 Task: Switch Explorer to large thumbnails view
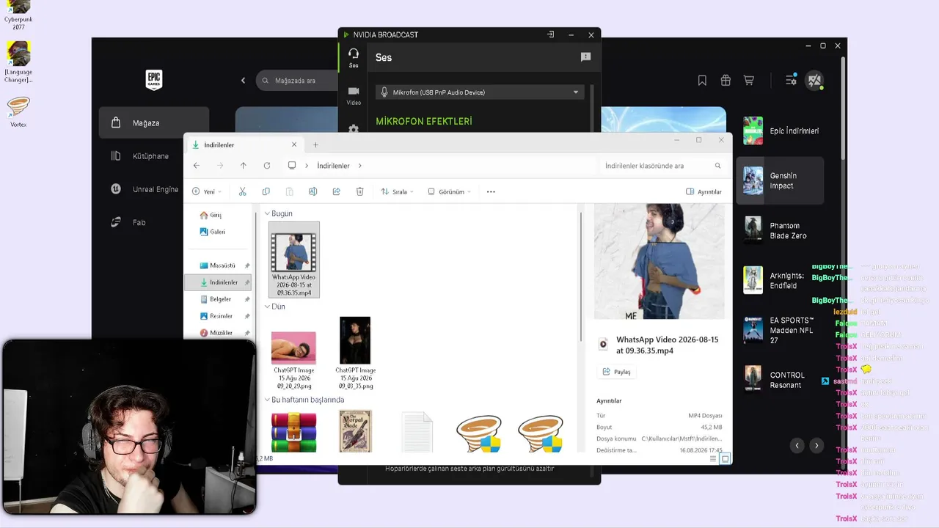click(x=725, y=459)
